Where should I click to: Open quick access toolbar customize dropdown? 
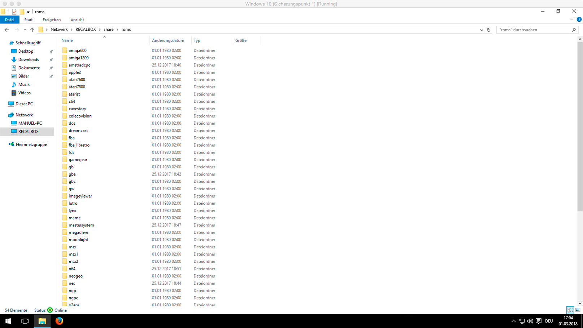[x=28, y=12]
